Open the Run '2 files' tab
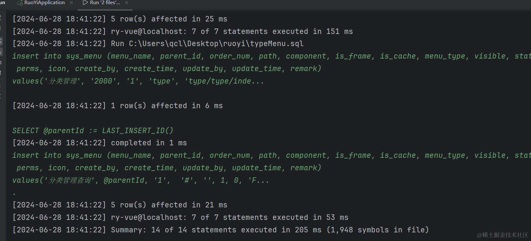Viewport: 531px width, 241px height. (105, 3)
